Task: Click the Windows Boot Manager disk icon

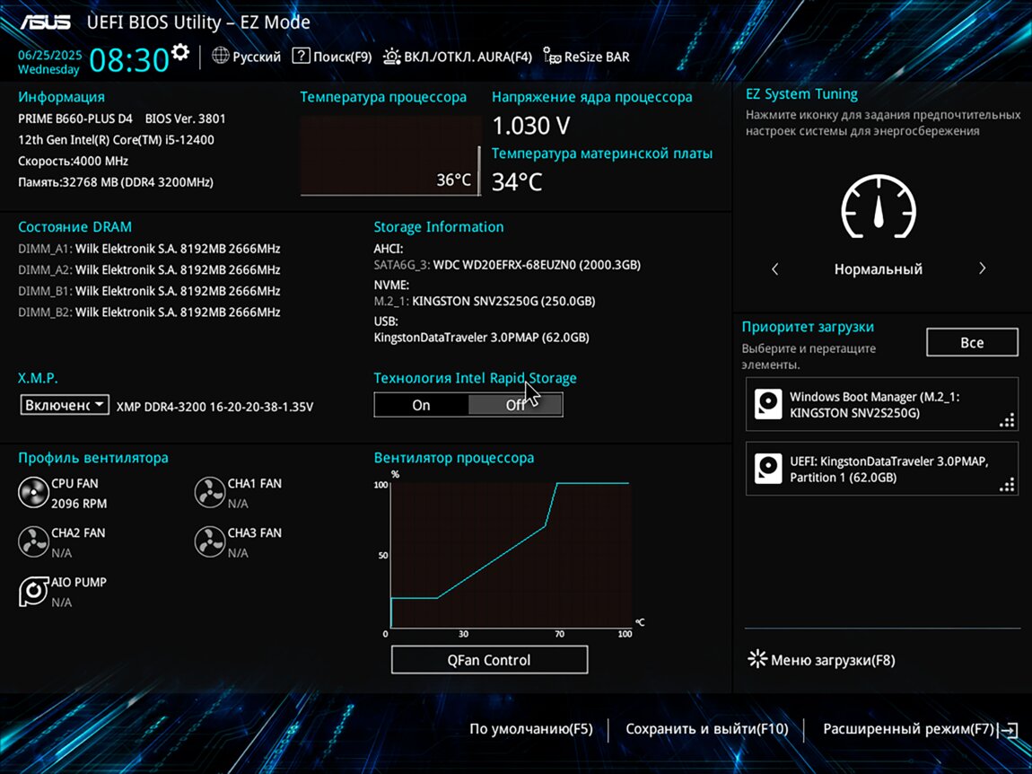Action: coord(767,404)
